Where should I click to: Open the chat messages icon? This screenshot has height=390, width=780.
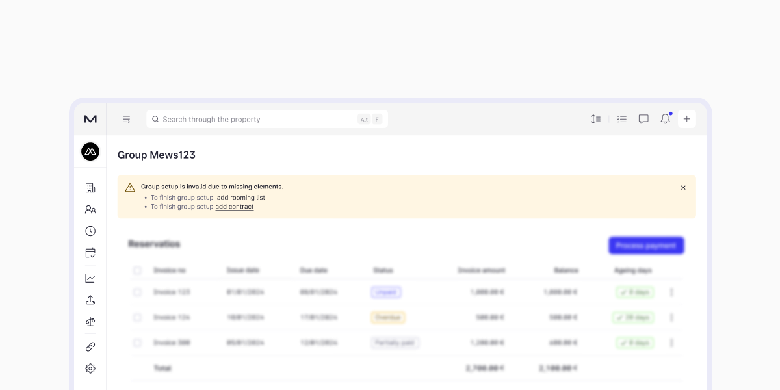point(643,119)
